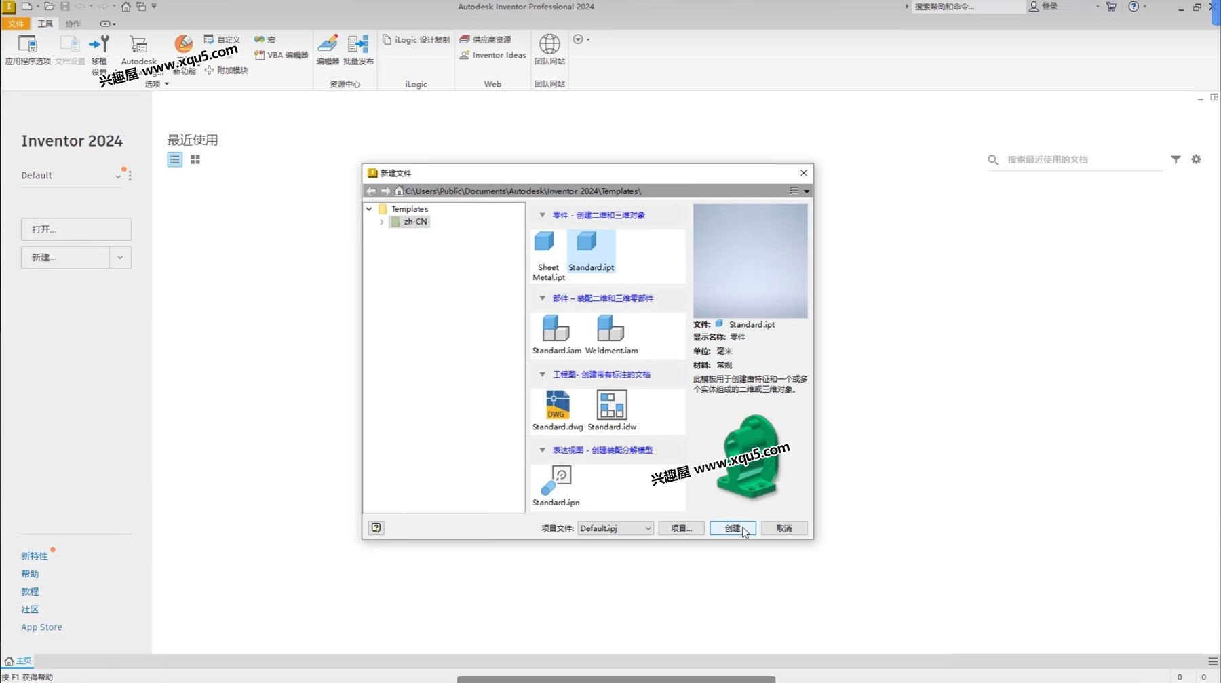
Task: Go back in New File dialog path bar
Action: point(371,191)
